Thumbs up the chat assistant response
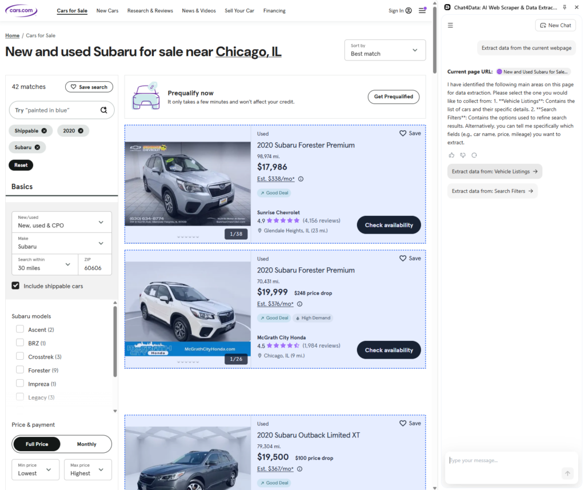Image resolution: width=585 pixels, height=490 pixels. pyautogui.click(x=451, y=155)
